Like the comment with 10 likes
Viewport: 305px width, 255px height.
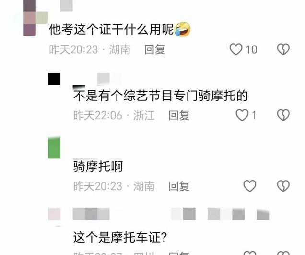236,49
